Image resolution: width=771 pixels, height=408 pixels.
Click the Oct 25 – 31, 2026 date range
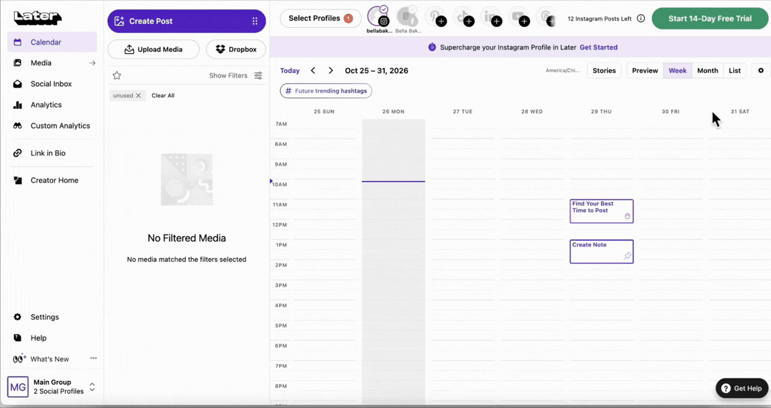377,71
